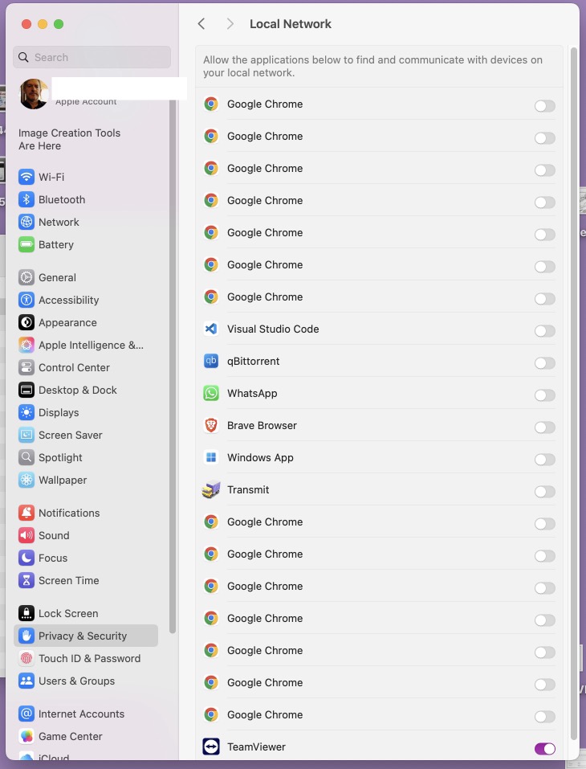Viewport: 586px width, 769px height.
Task: Select Privacy & Security in sidebar
Action: [86, 636]
